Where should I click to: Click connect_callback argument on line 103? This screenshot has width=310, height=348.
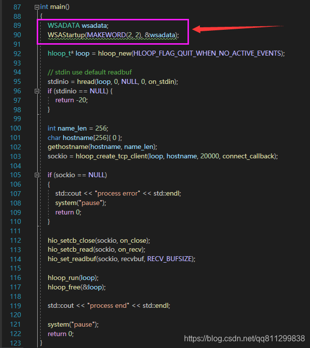pos(248,156)
